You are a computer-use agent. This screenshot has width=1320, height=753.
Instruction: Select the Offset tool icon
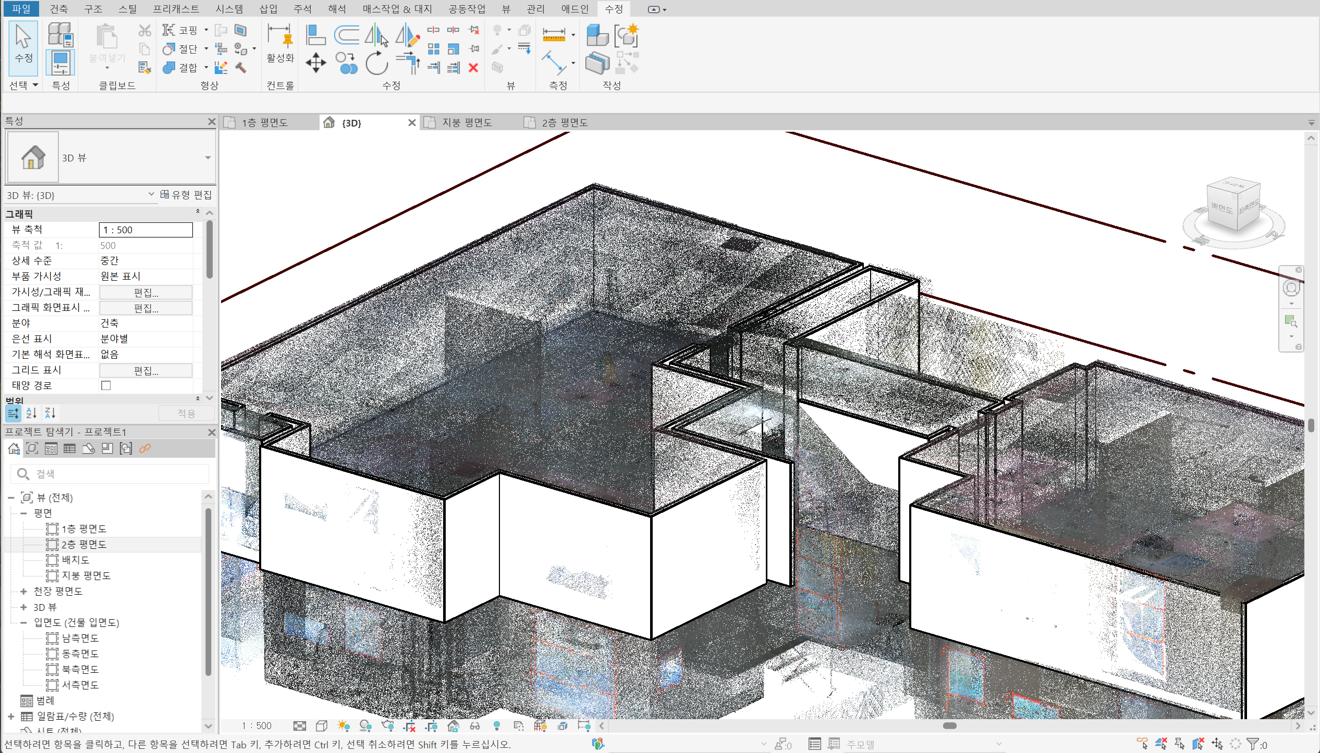point(347,35)
